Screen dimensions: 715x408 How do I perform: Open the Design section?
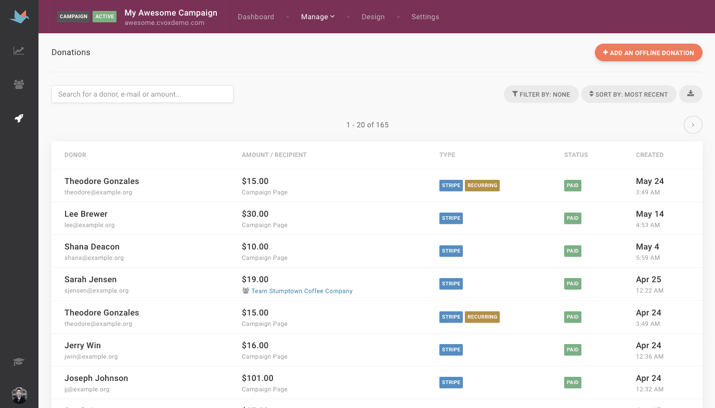(373, 17)
